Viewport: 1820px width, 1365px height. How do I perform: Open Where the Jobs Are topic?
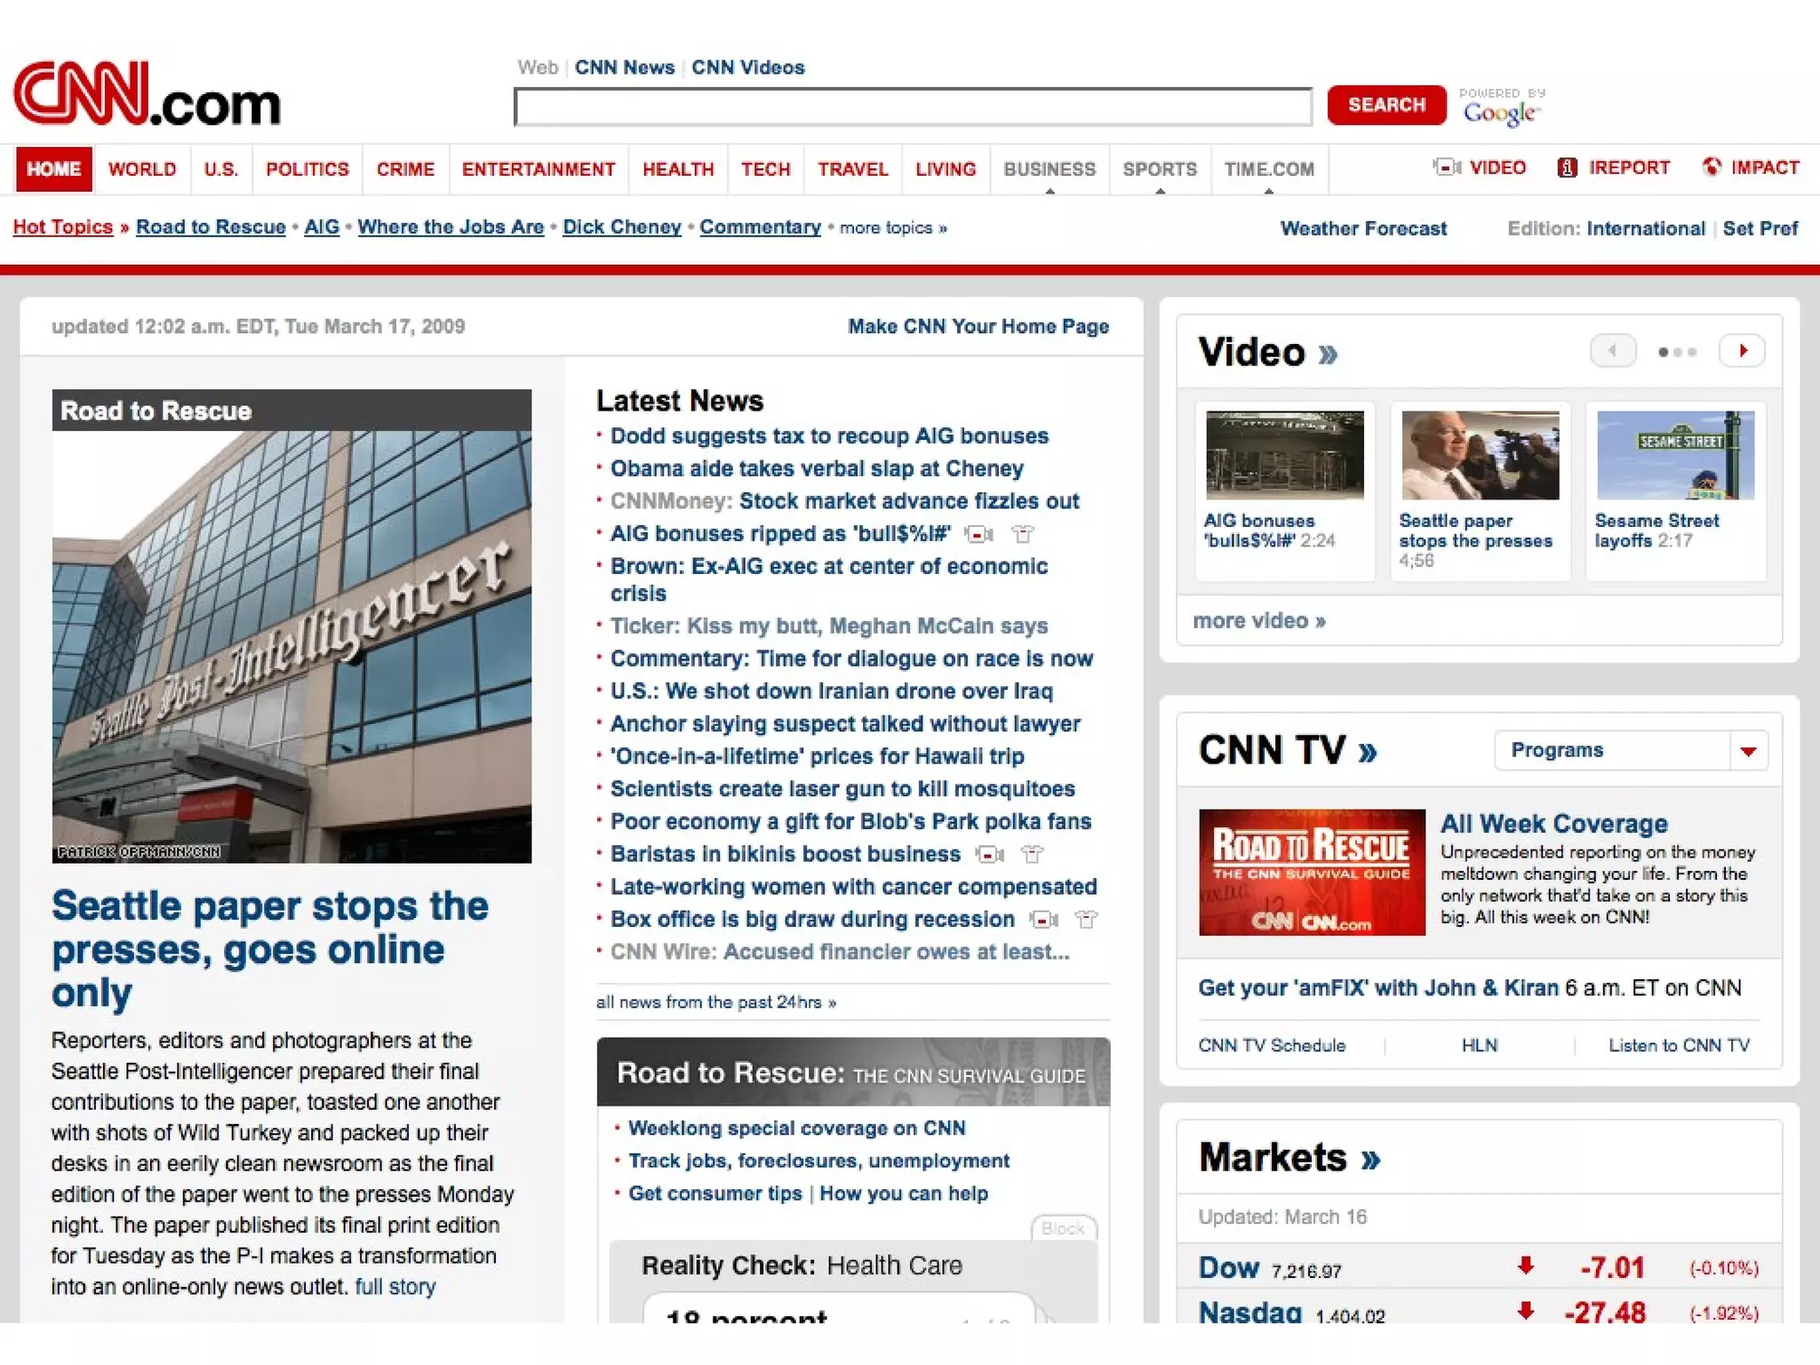451,227
